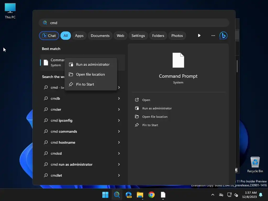Select the Command Prompt best match result

(x=52, y=62)
